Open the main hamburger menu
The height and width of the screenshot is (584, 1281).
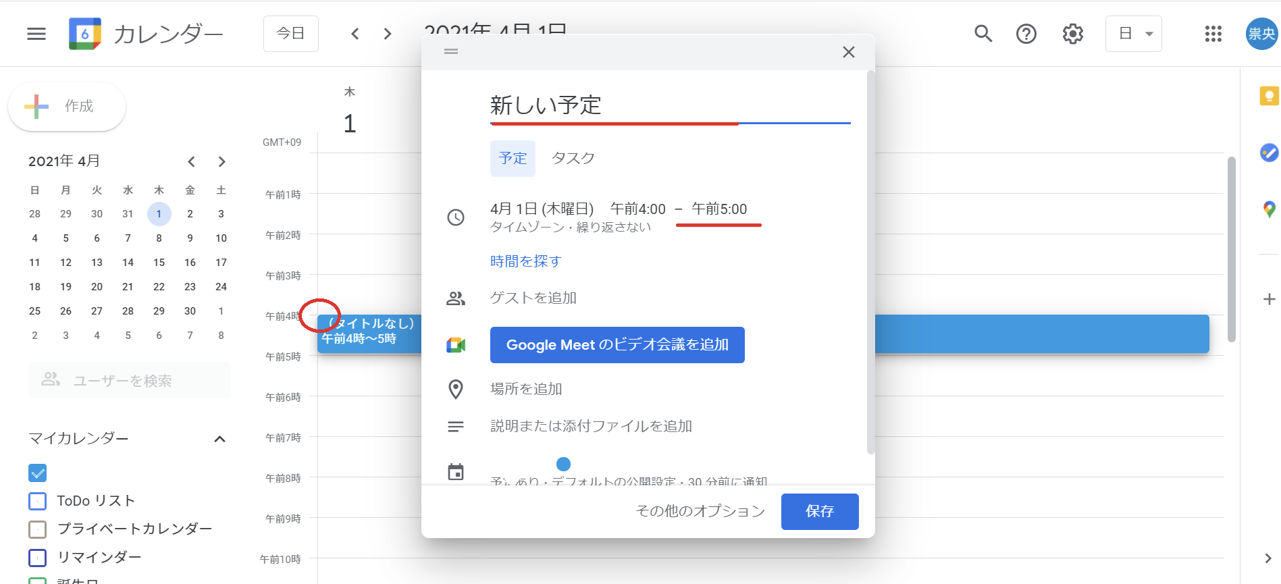(x=36, y=34)
